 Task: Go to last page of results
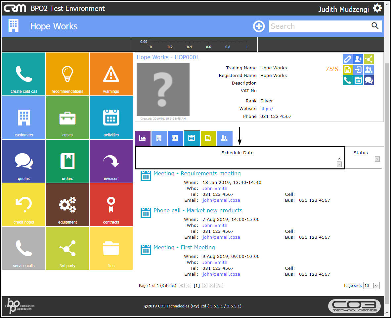coord(212,286)
